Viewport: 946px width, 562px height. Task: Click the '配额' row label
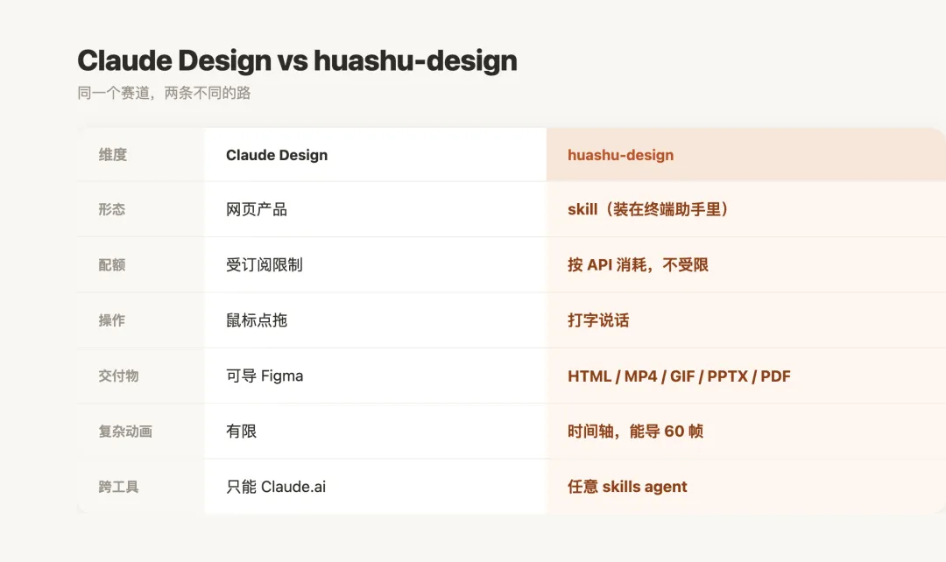[x=112, y=264]
